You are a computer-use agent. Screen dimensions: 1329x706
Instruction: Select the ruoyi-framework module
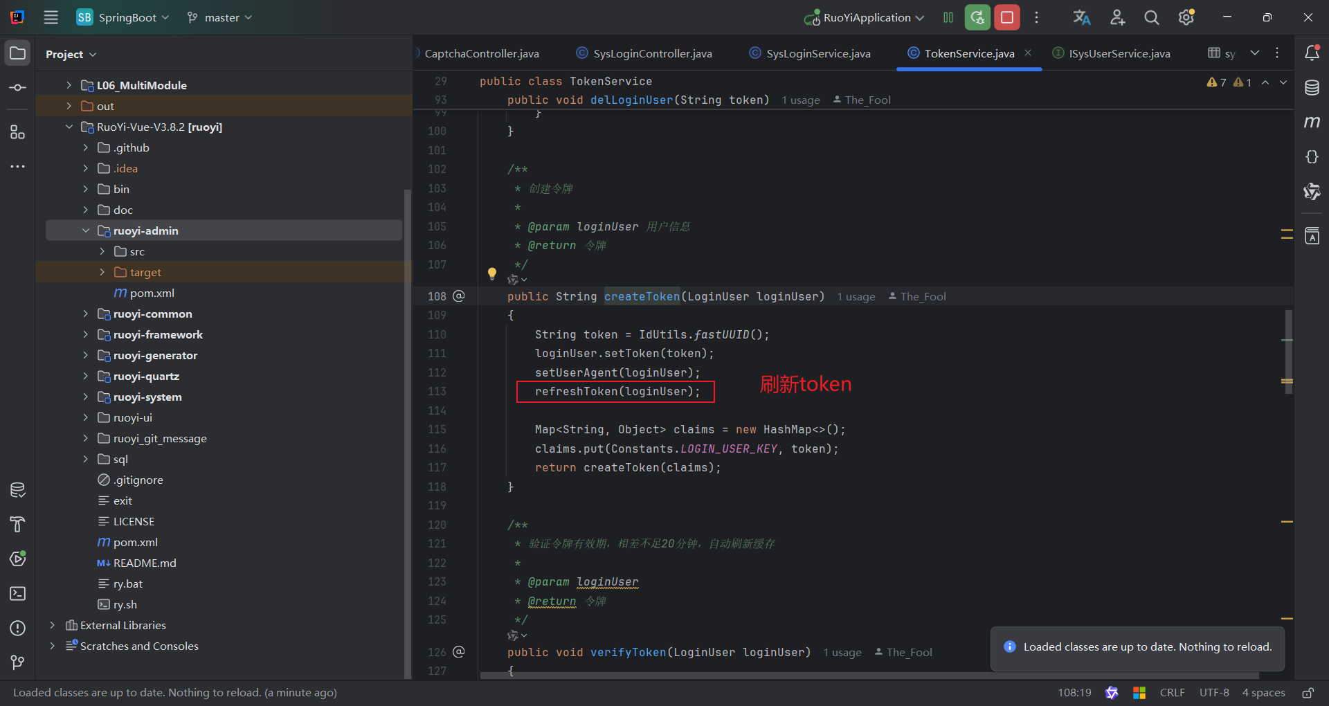(x=158, y=334)
